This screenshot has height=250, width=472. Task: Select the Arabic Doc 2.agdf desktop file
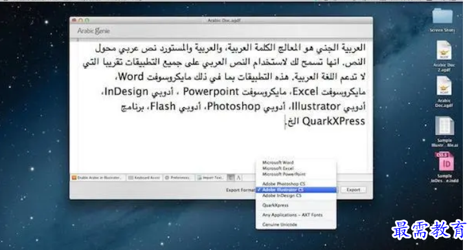click(x=444, y=56)
